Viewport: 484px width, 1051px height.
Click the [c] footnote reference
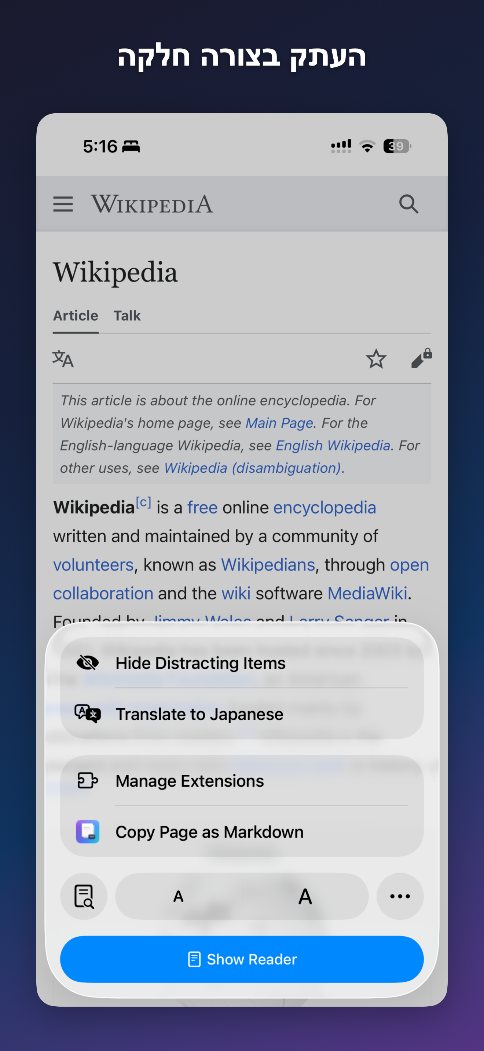tap(143, 502)
